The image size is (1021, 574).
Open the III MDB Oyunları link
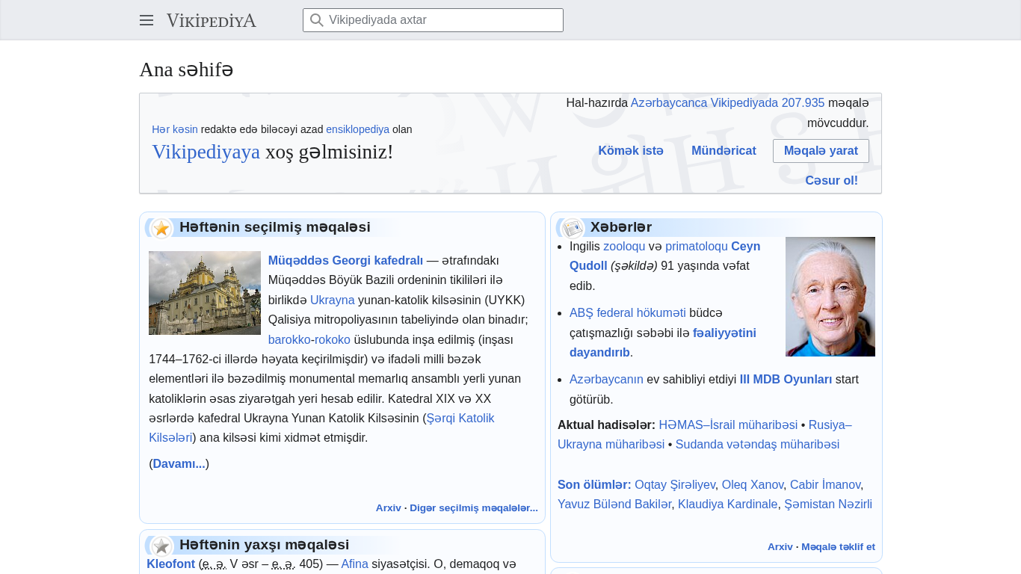point(786,380)
